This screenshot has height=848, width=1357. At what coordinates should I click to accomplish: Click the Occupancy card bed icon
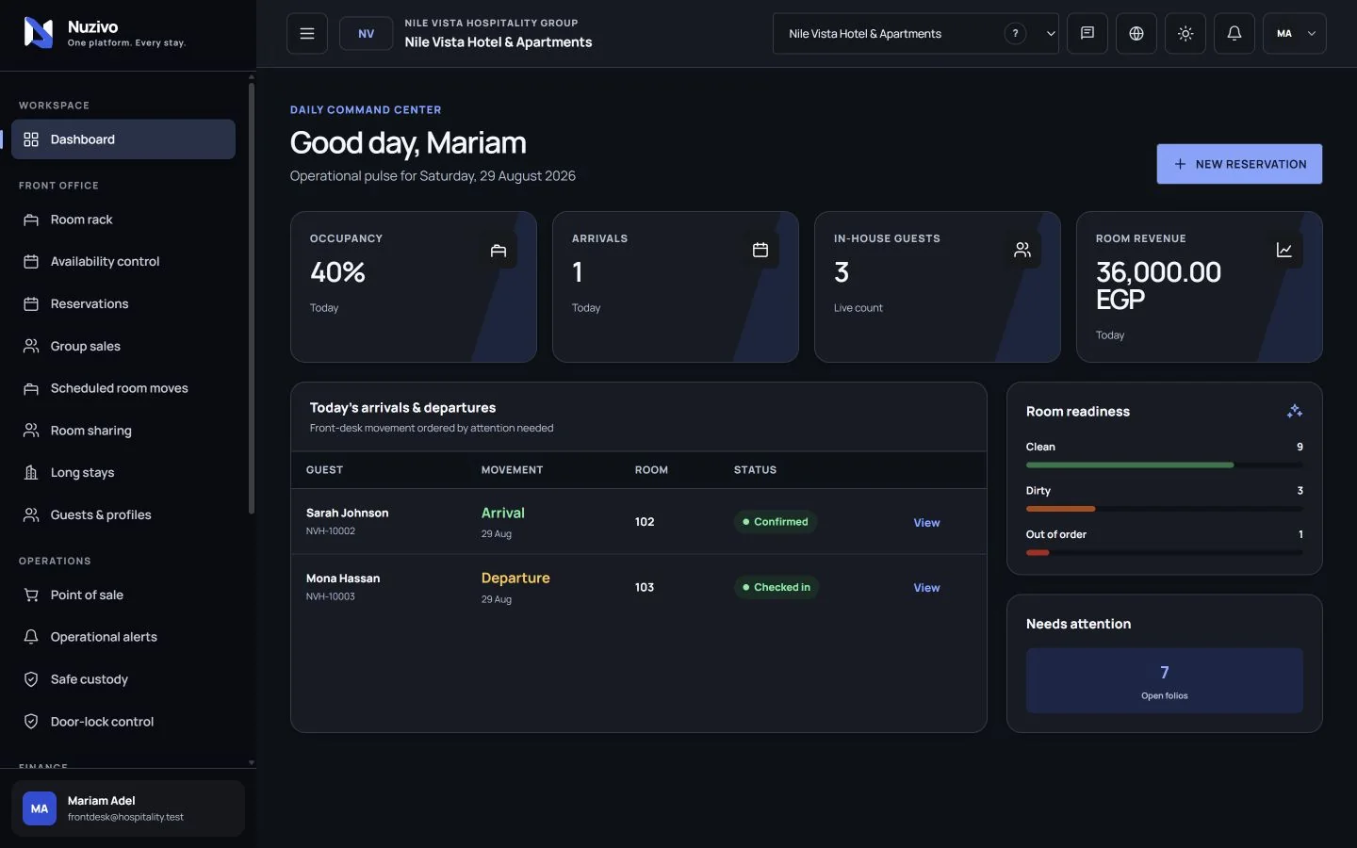point(499,251)
